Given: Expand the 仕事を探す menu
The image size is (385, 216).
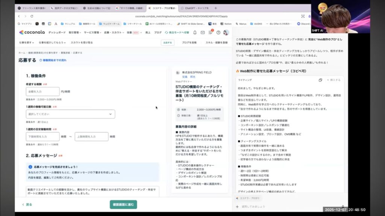Looking at the screenshot, I should point(26,42).
